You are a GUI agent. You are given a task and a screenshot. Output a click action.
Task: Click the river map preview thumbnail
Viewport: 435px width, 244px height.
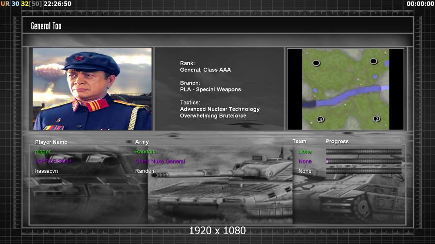click(x=345, y=89)
